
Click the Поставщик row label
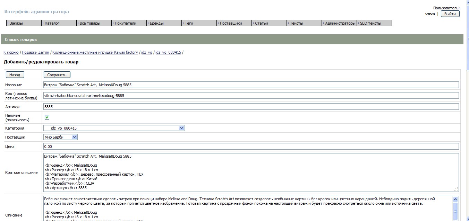click(15, 137)
